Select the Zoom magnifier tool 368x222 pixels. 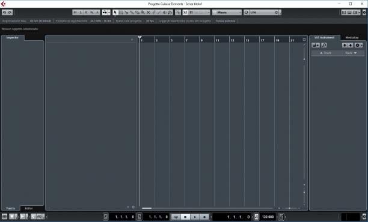[143, 13]
